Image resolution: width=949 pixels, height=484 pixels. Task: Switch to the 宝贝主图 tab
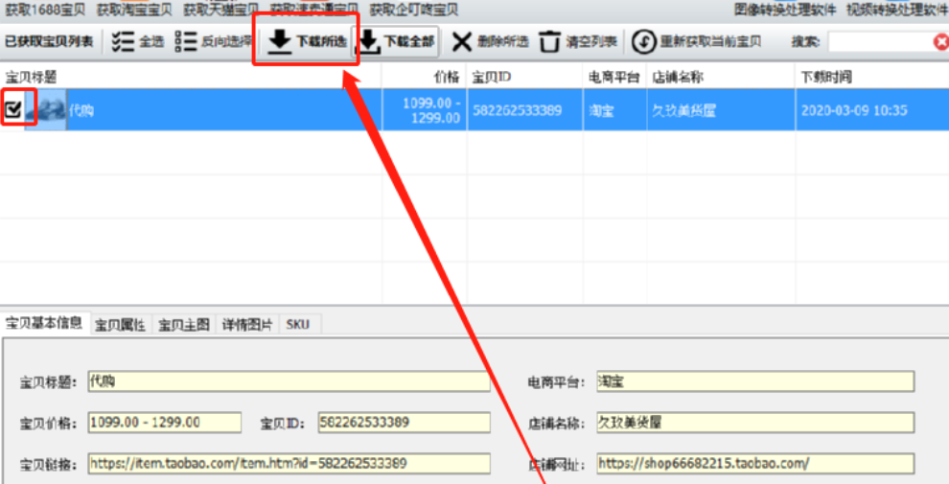point(184,325)
